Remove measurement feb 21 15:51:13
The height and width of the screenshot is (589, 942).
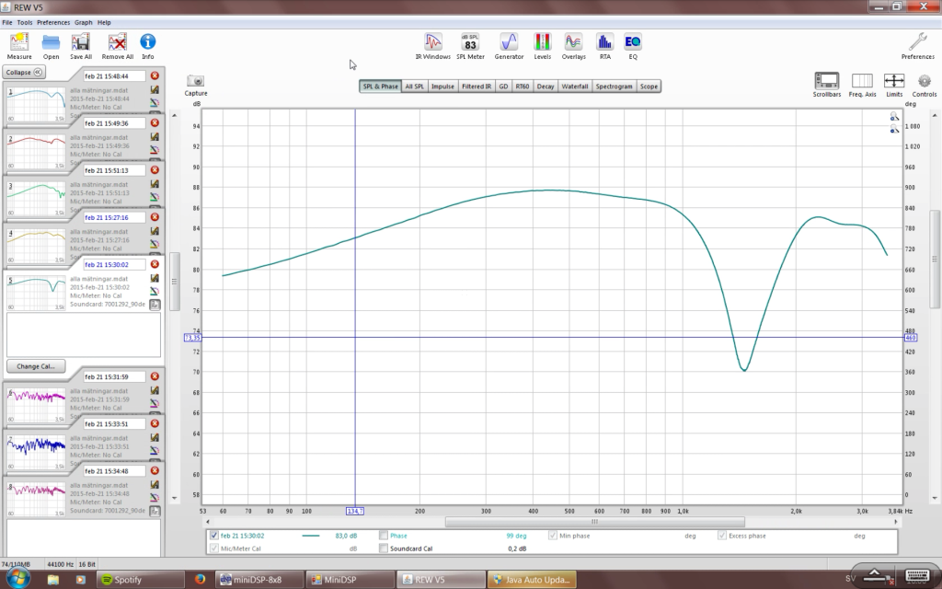pos(155,170)
